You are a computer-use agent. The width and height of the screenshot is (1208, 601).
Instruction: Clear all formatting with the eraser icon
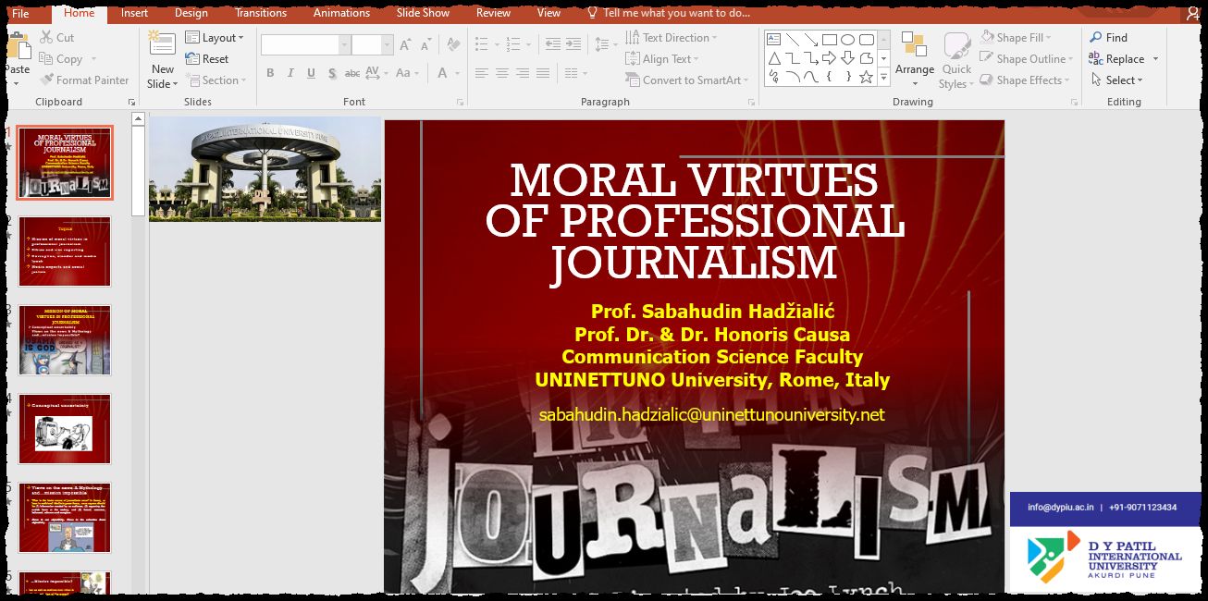point(453,44)
